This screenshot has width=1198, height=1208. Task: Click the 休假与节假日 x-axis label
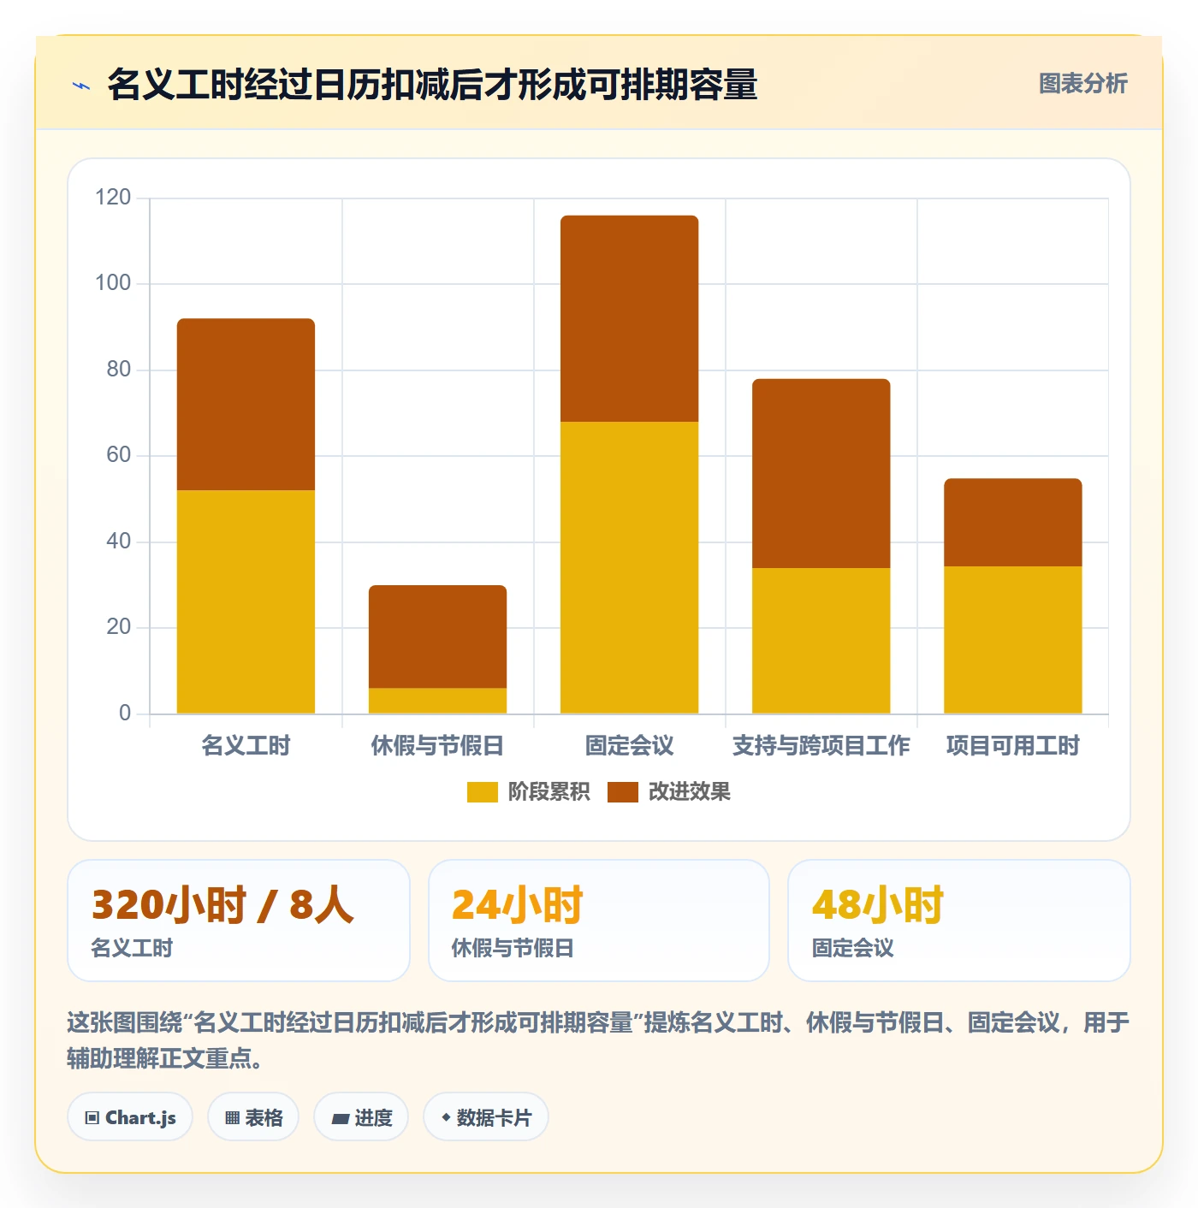point(437,745)
